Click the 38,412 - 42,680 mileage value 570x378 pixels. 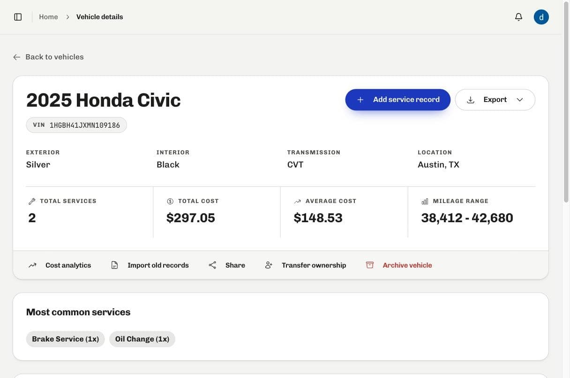(x=467, y=218)
